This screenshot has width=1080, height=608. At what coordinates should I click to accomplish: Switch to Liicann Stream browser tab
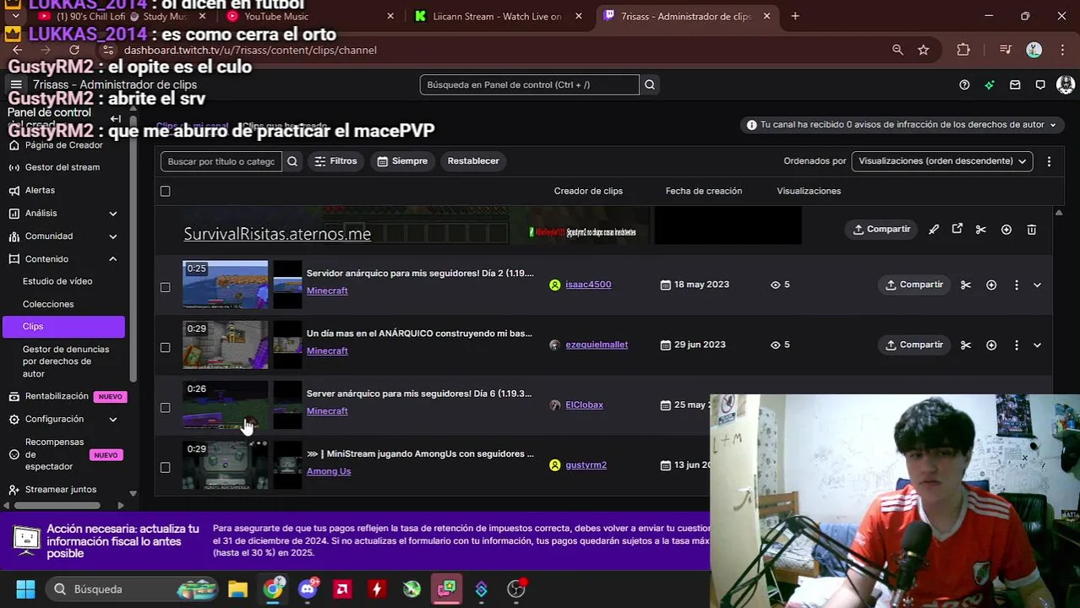pos(497,16)
